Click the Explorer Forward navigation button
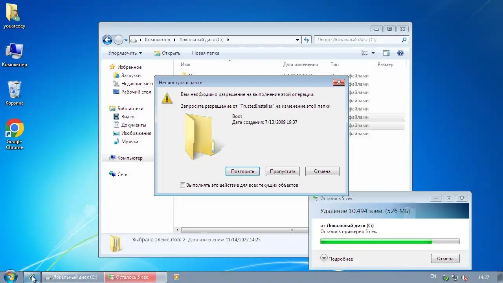Viewport: 503px width, 283px height. (118, 40)
